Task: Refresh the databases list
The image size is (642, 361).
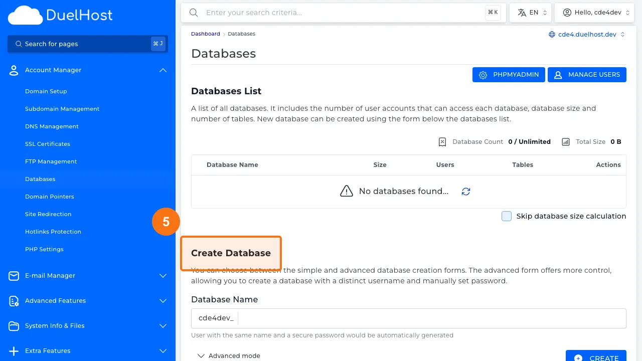Action: pos(465,191)
